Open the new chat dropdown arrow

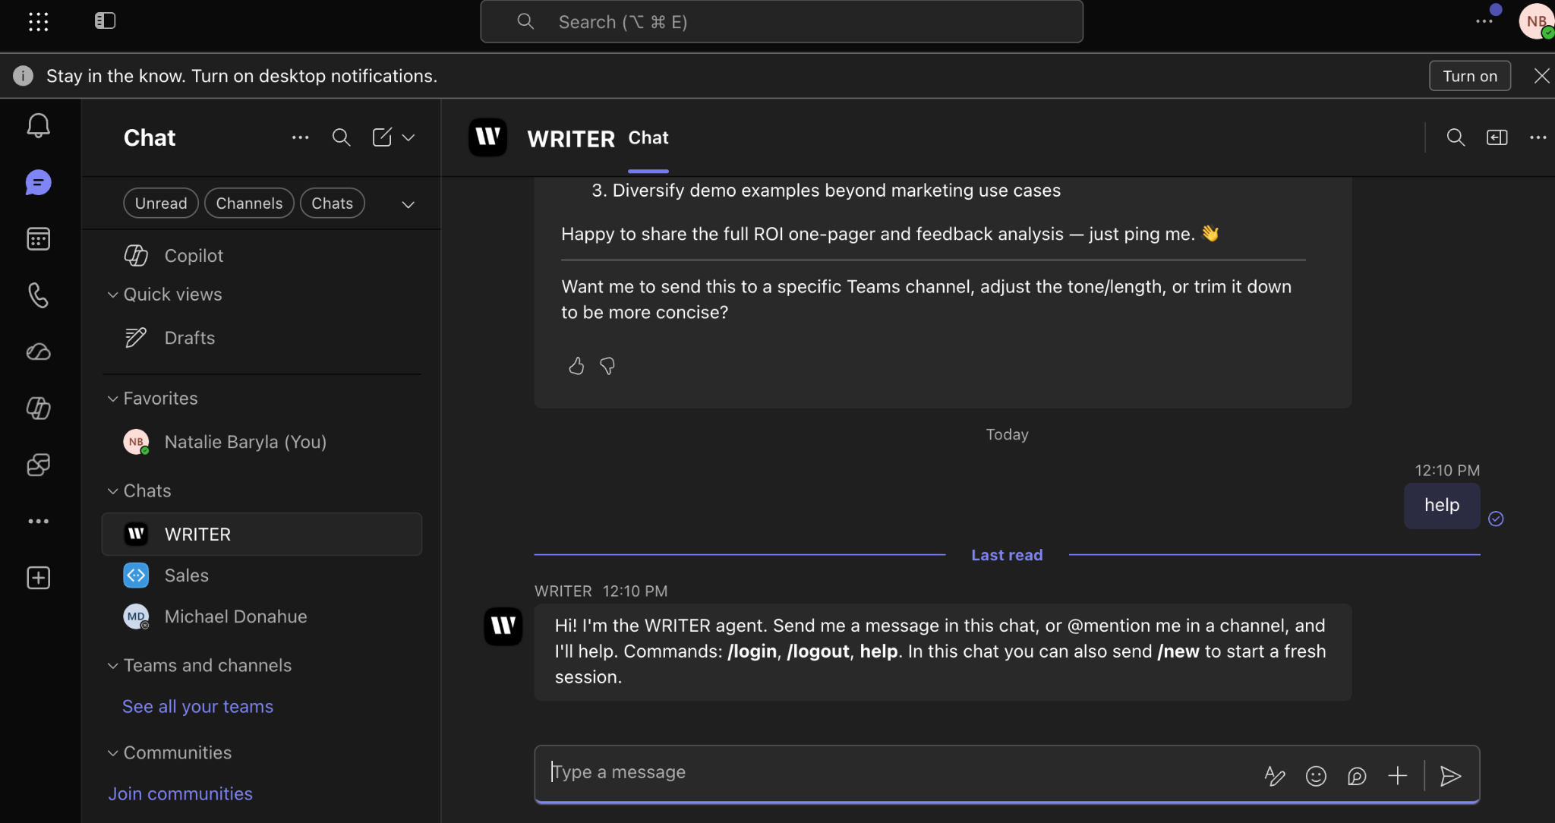tap(408, 137)
